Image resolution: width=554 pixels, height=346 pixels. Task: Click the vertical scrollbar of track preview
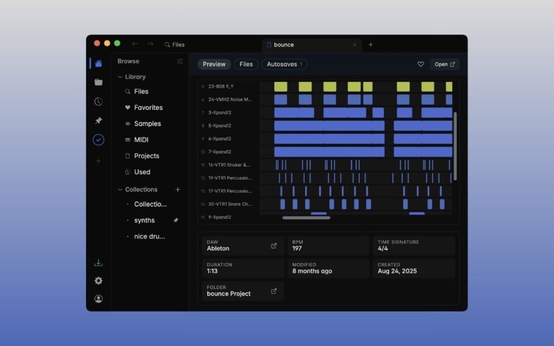point(455,146)
